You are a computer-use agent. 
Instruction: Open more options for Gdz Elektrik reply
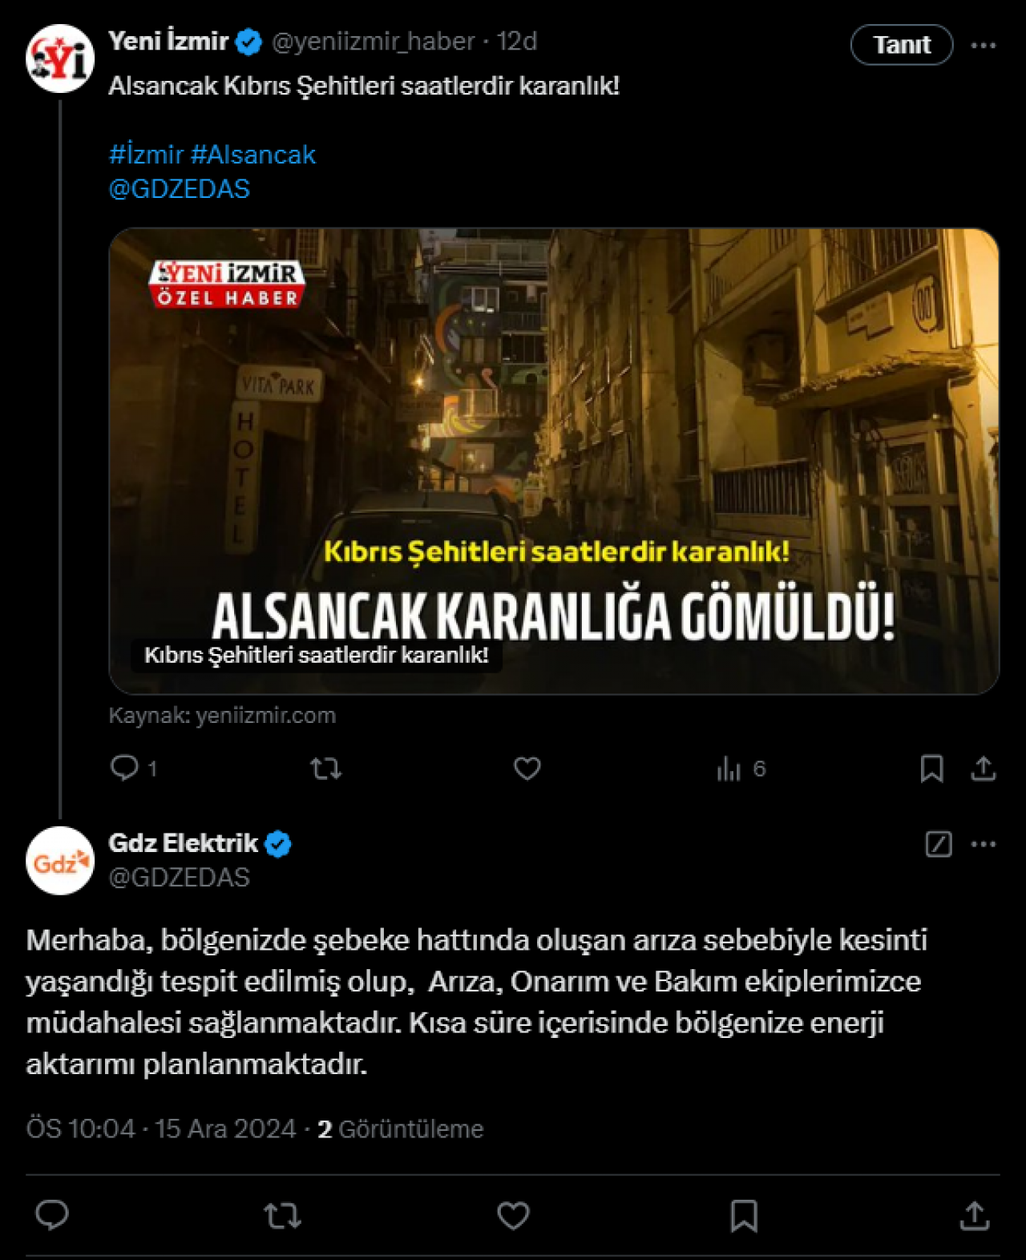pyautogui.click(x=984, y=844)
